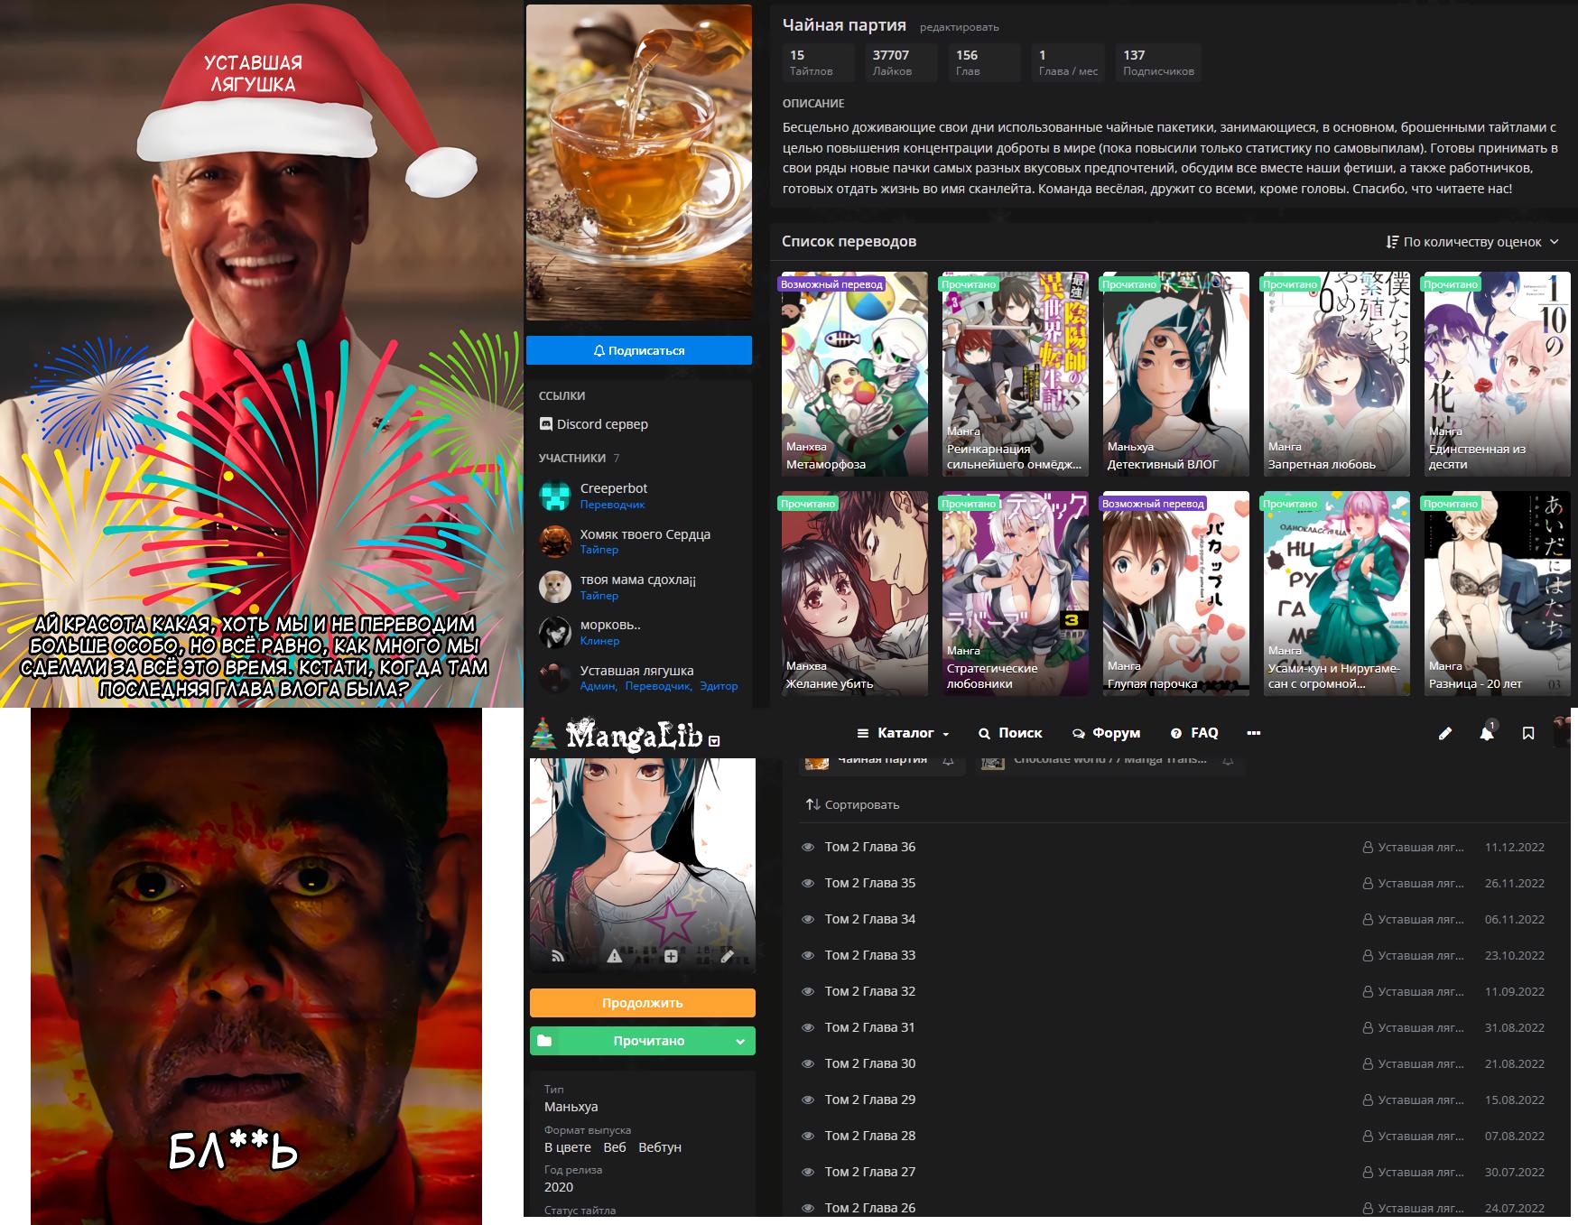Screen dimensions: 1578x1225
Task: Toggle read eye for Глава 36
Action: click(x=808, y=847)
